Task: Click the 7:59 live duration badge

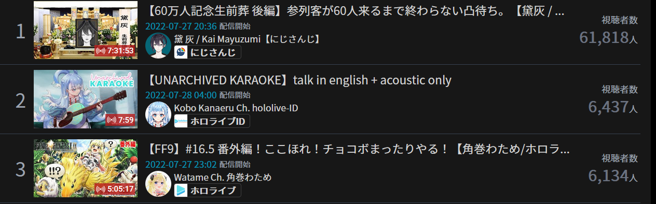Action: point(120,120)
